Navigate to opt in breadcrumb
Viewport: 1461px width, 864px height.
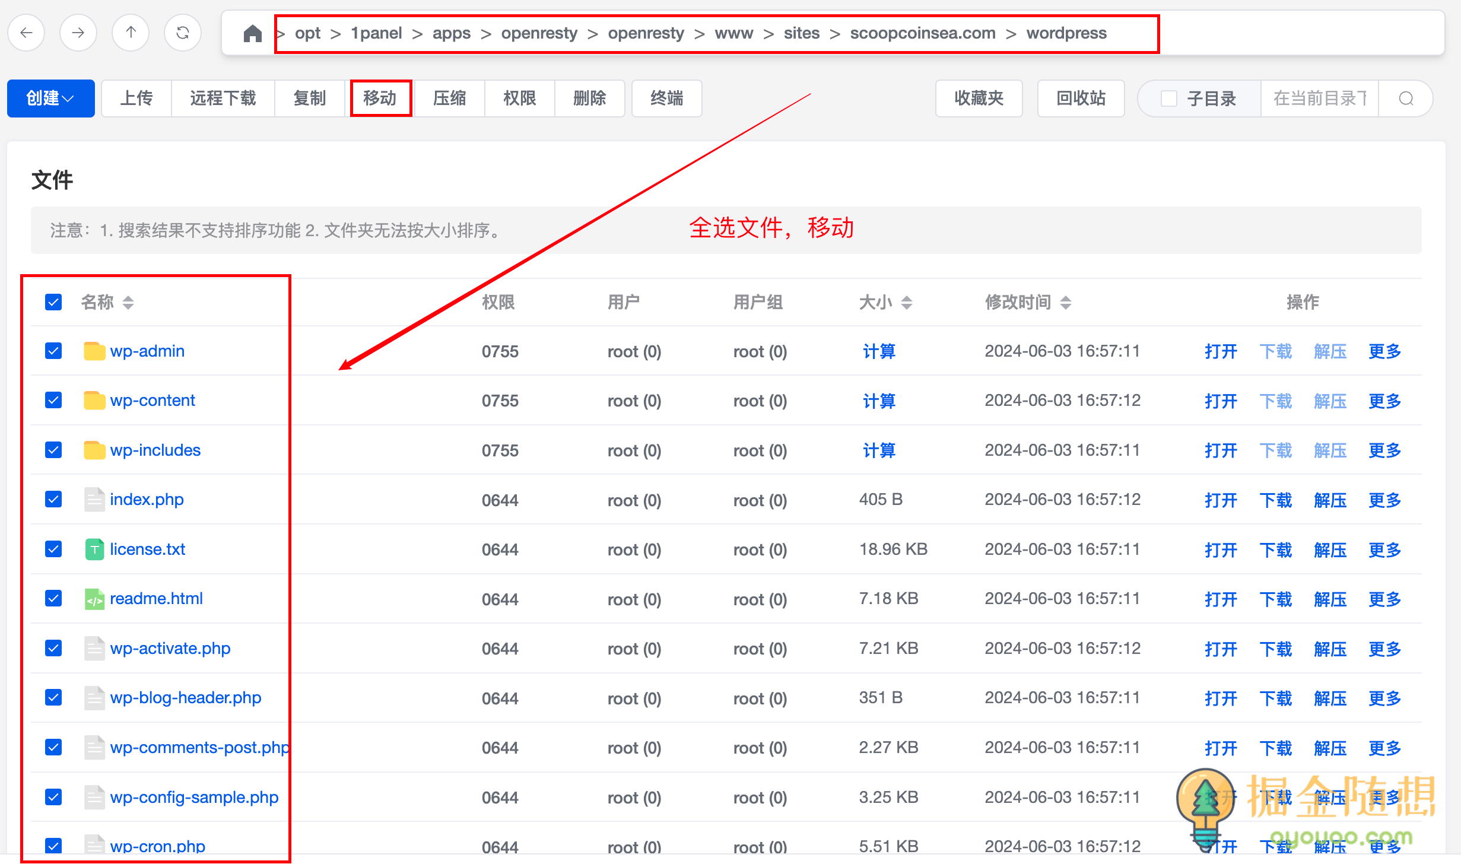click(x=307, y=33)
